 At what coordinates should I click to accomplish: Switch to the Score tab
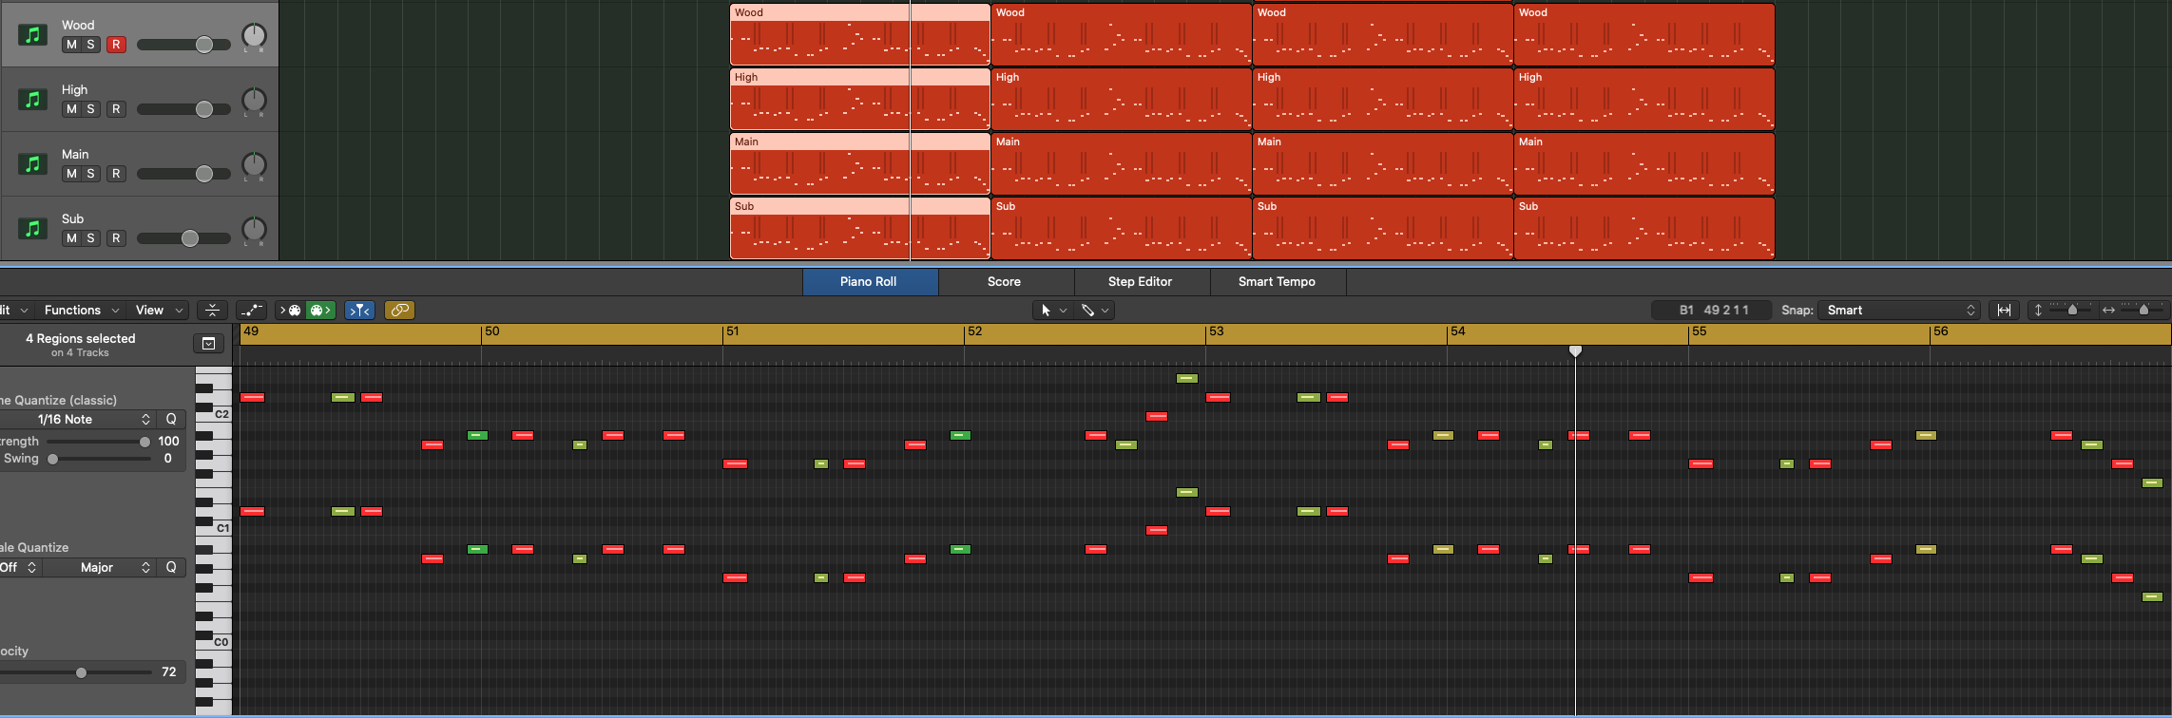point(1005,281)
